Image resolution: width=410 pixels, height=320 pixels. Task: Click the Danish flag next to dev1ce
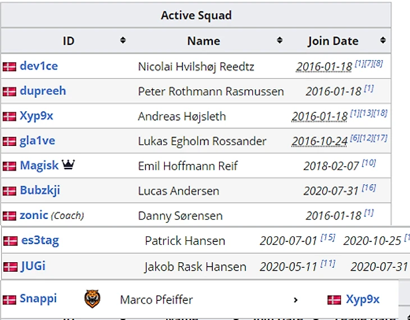pos(9,66)
